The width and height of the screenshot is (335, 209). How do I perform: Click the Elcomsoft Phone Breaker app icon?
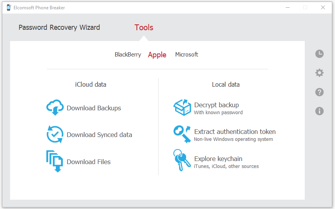click(9, 7)
